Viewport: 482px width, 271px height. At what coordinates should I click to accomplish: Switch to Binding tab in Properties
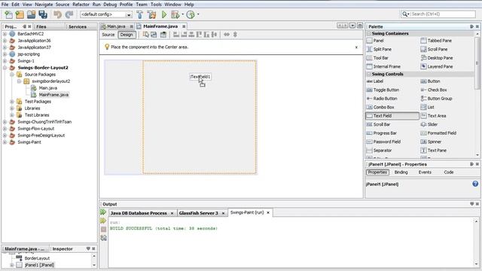tap(401, 172)
